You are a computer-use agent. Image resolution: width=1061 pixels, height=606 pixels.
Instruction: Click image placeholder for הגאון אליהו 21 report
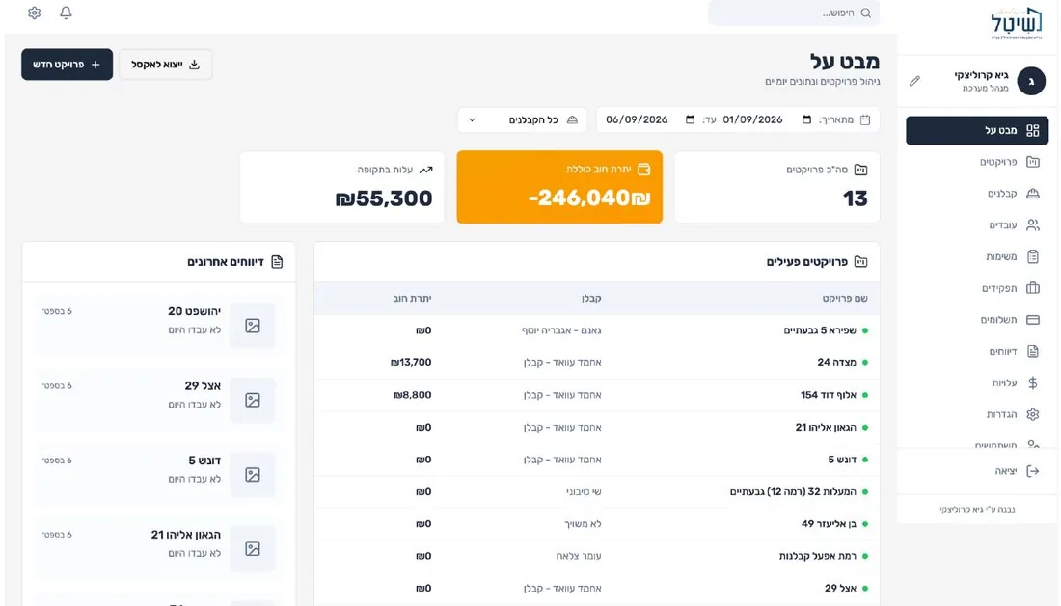click(253, 548)
